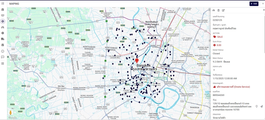Open the people group icon in sidebar
The width and height of the screenshot is (265, 120).
tap(3, 15)
